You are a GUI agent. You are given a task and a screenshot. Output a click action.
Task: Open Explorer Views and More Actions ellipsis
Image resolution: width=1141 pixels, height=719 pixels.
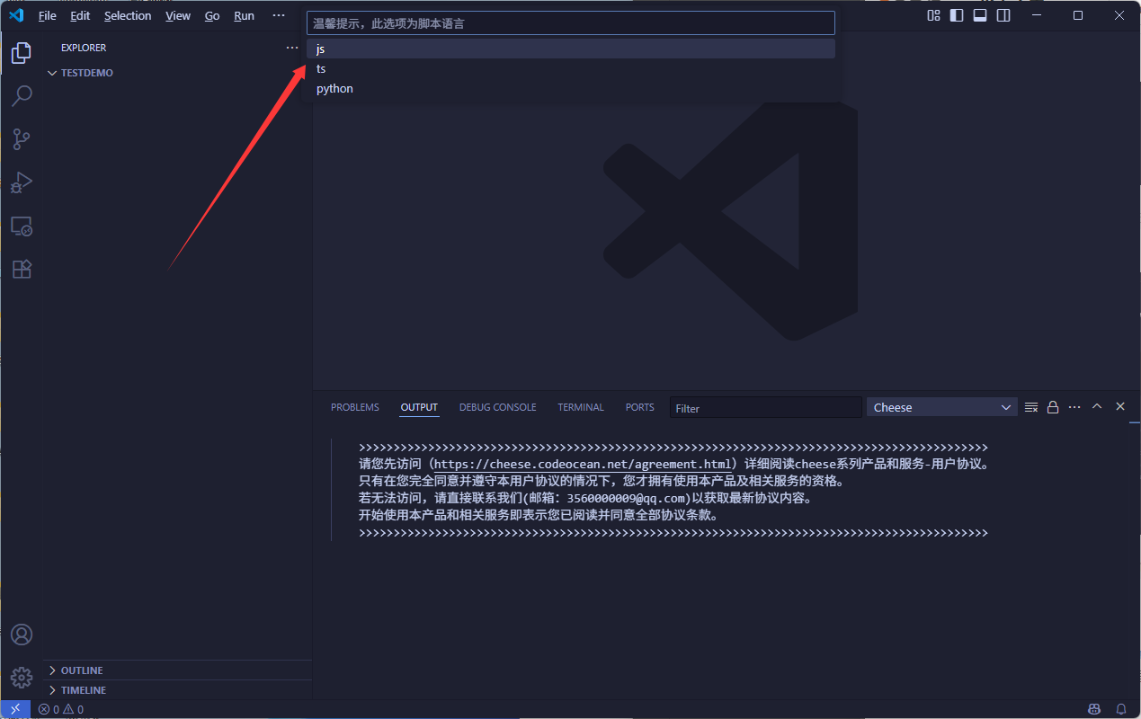[291, 48]
